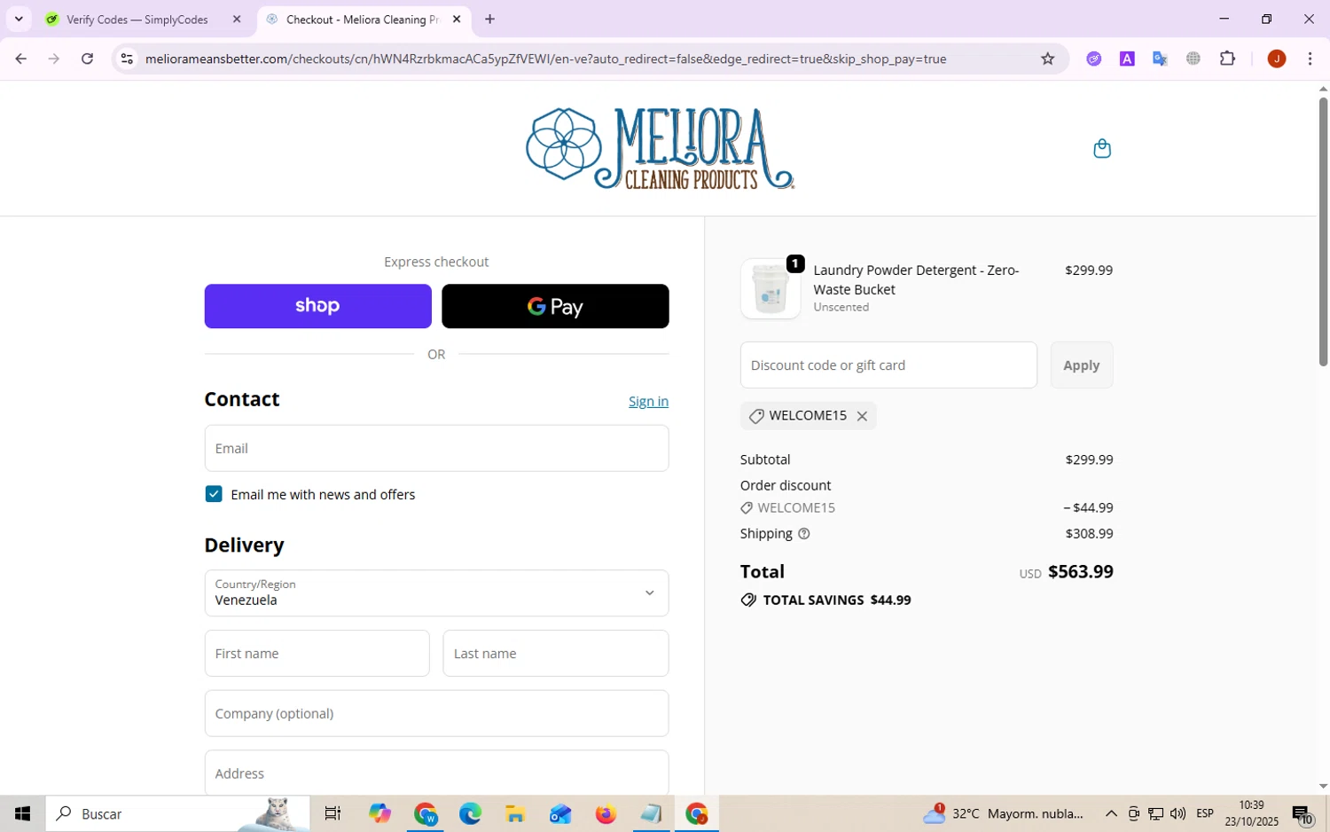Click the Google Translate extension icon
The height and width of the screenshot is (832, 1330).
tap(1160, 59)
